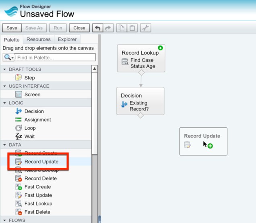Click the Find in Palette search field
Screen dimensions: 256x223
coord(56,58)
